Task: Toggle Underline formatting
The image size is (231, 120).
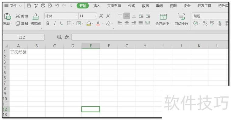Action: 62,23
